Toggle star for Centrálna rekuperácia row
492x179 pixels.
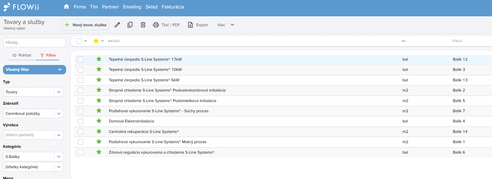coord(99,131)
